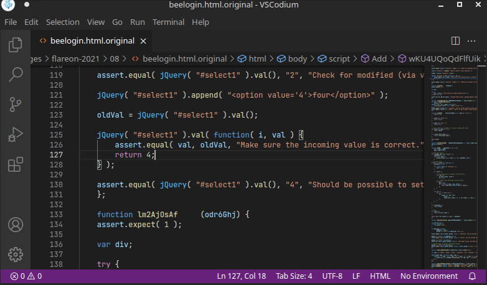Open the Accounts menu icon

15,225
